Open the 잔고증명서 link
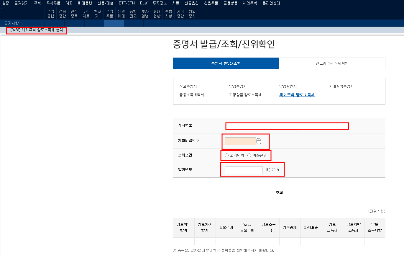 [188, 86]
